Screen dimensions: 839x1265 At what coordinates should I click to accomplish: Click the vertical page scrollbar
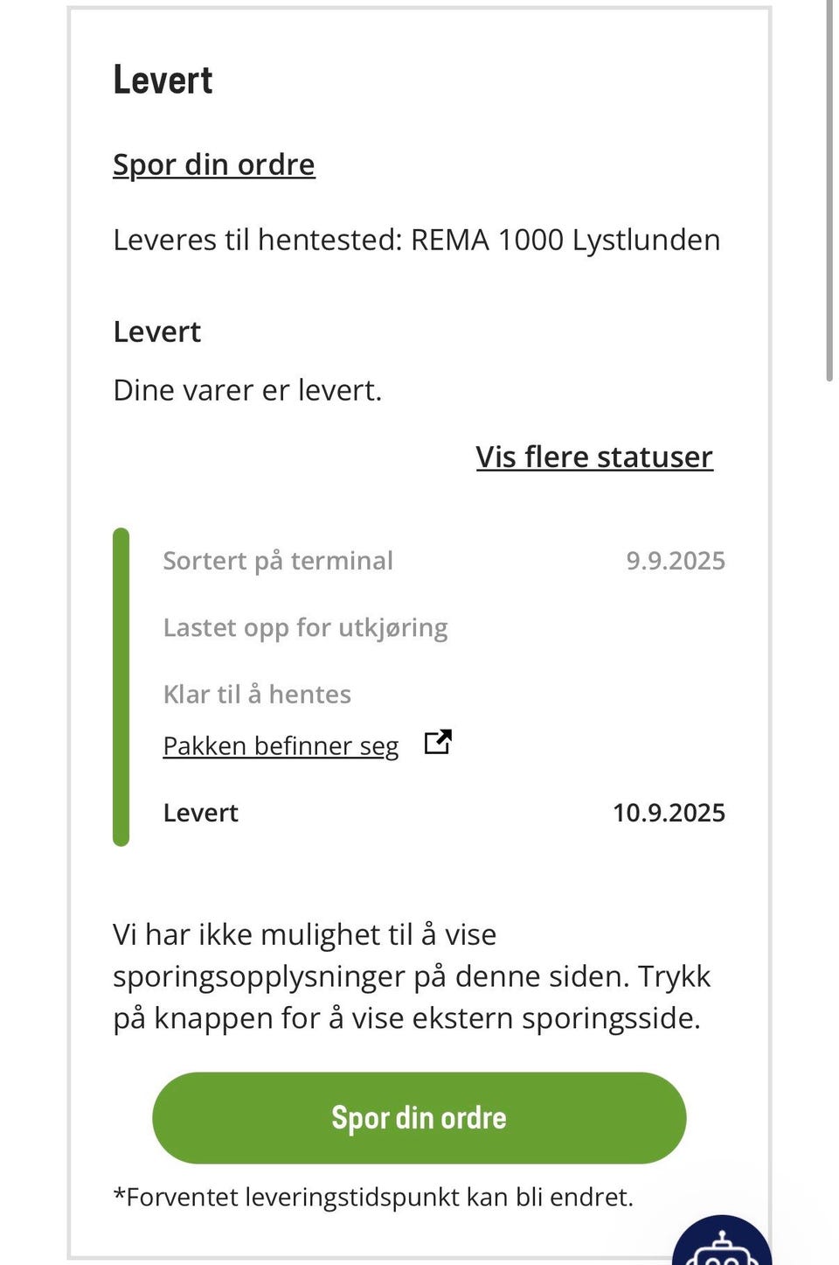[829, 191]
